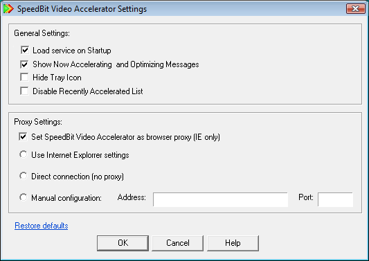The width and height of the screenshot is (369, 261).
Task: Select Use Internet Explorer settings option
Action: 24,154
